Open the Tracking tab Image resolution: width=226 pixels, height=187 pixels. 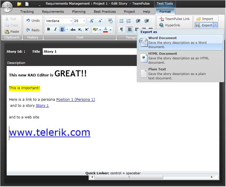27,12
